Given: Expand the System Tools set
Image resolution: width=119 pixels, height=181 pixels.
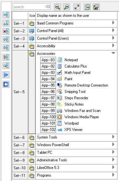Looking at the screenshot, I should point(113,137).
